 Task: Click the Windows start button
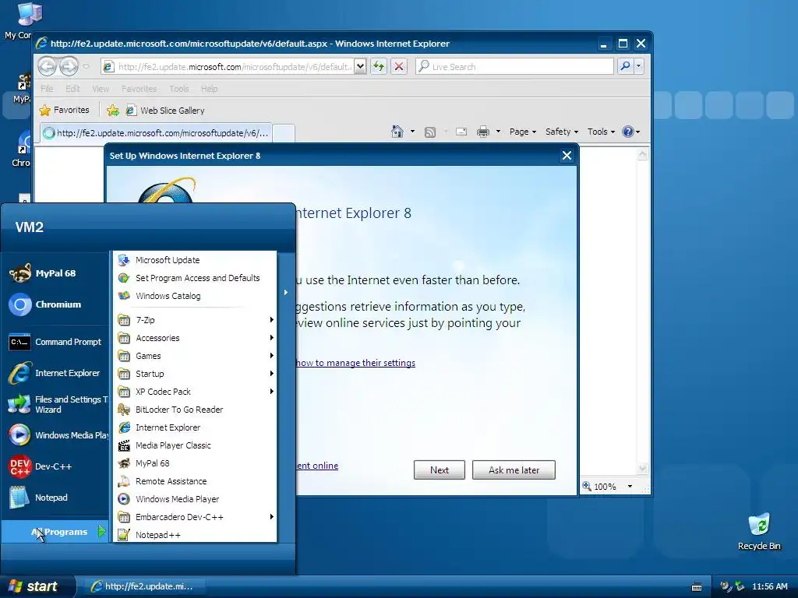pos(37,586)
